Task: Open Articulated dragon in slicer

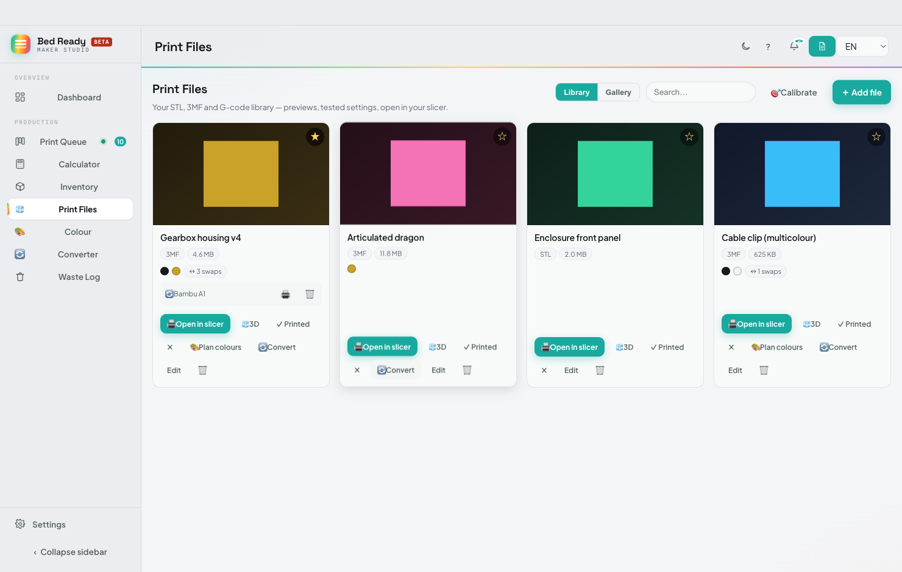Action: click(382, 347)
